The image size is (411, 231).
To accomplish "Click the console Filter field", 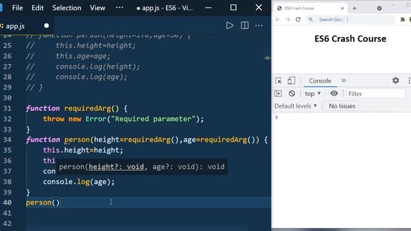I will pyautogui.click(x=376, y=94).
